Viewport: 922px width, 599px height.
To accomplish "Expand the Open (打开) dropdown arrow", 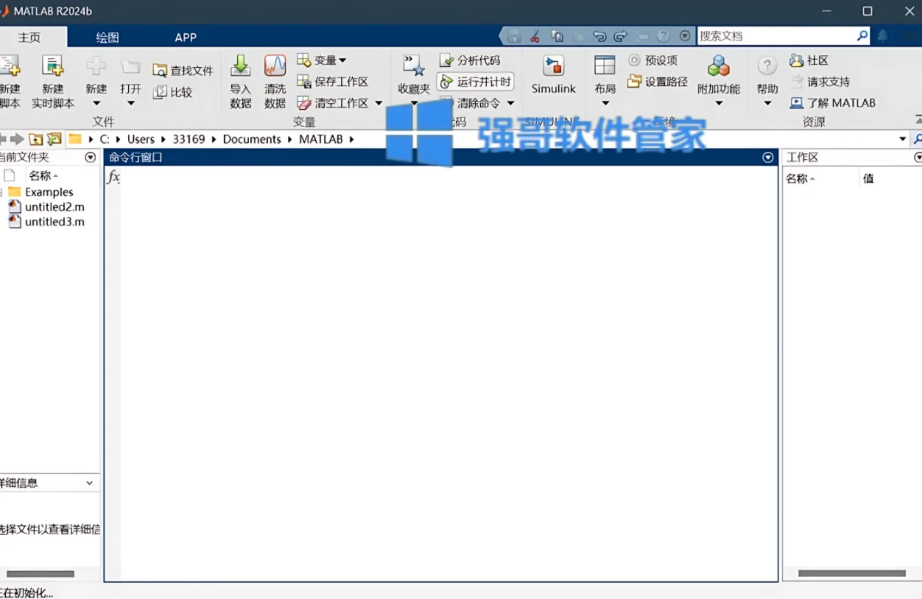I will point(131,103).
